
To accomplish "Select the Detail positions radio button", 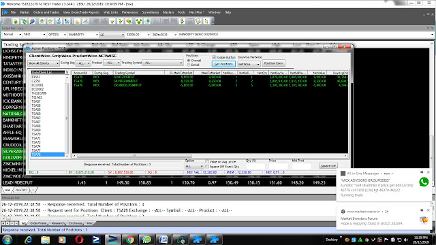I will [189, 65].
